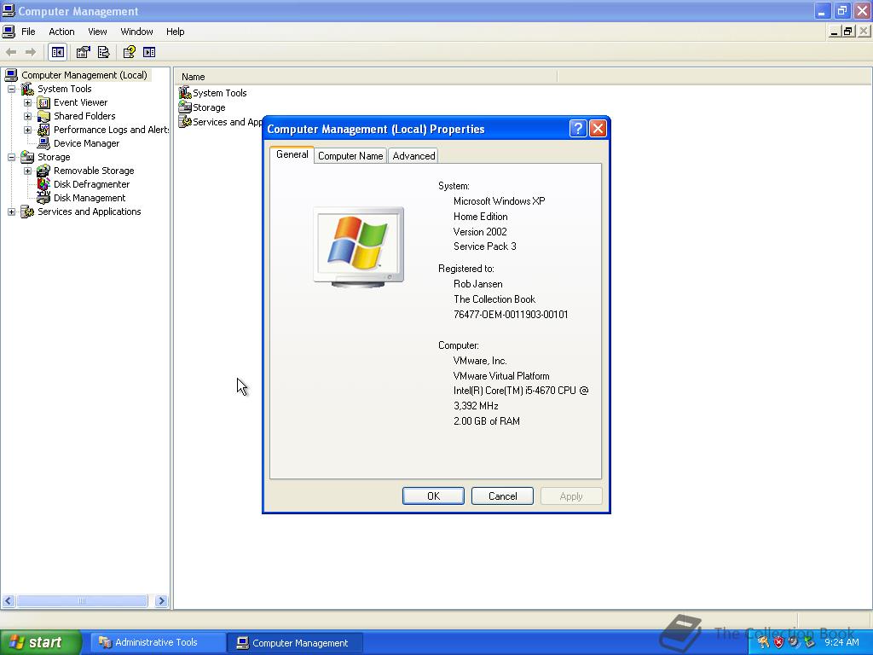
Task: Switch to the Computer Name tab
Action: 350,156
